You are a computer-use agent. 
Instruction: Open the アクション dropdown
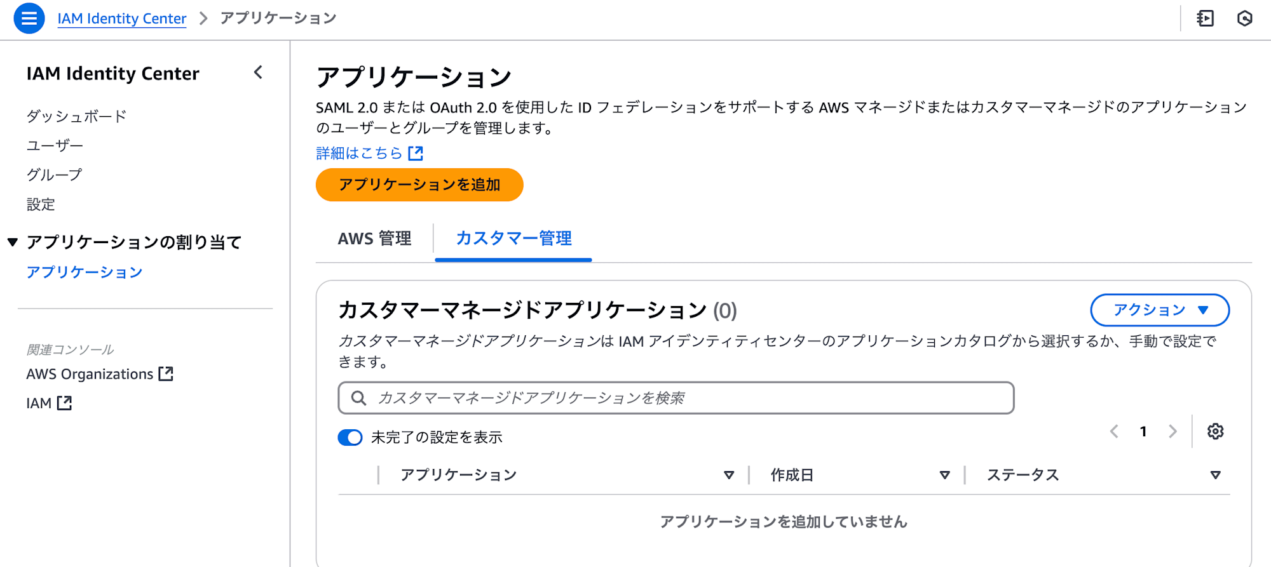click(1160, 310)
